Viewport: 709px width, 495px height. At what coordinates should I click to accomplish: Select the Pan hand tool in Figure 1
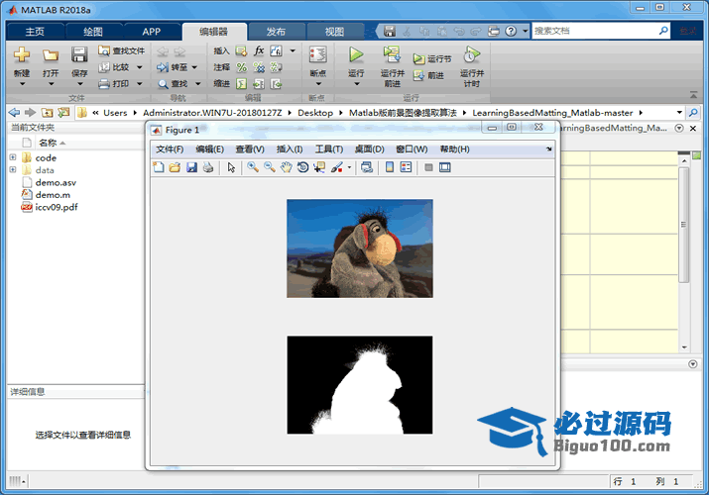(287, 167)
